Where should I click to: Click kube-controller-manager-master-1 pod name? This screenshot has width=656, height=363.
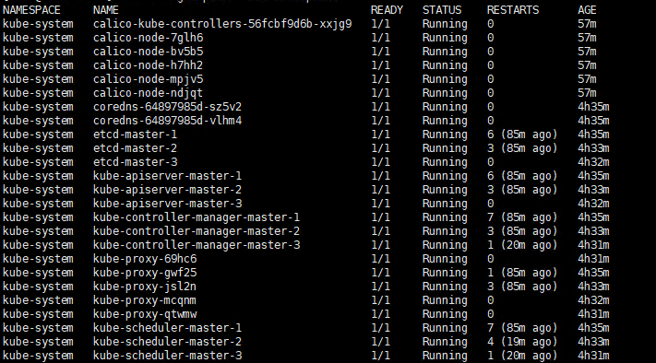coord(197,217)
